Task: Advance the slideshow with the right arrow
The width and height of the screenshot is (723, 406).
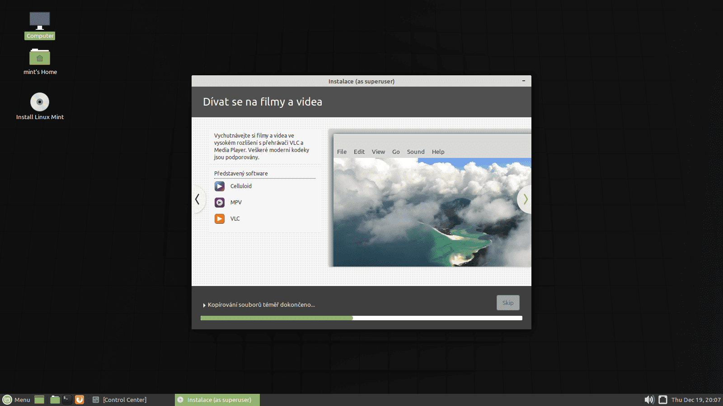Action: pos(526,199)
